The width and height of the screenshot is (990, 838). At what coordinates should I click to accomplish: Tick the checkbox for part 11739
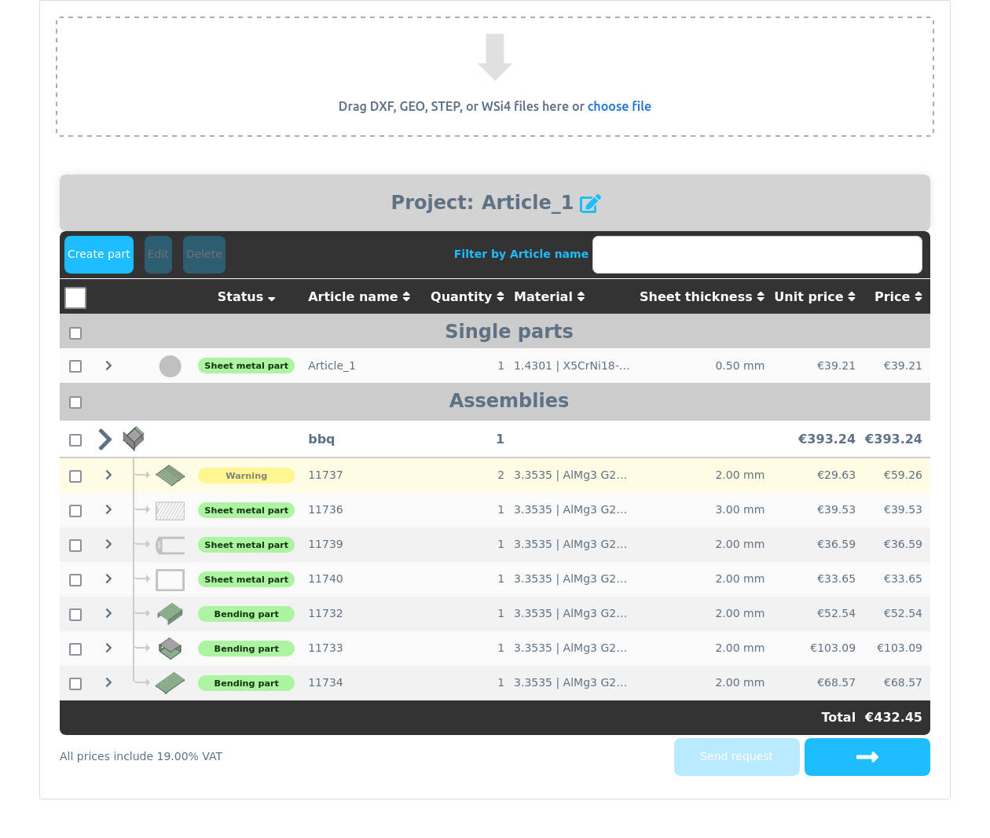point(75,546)
